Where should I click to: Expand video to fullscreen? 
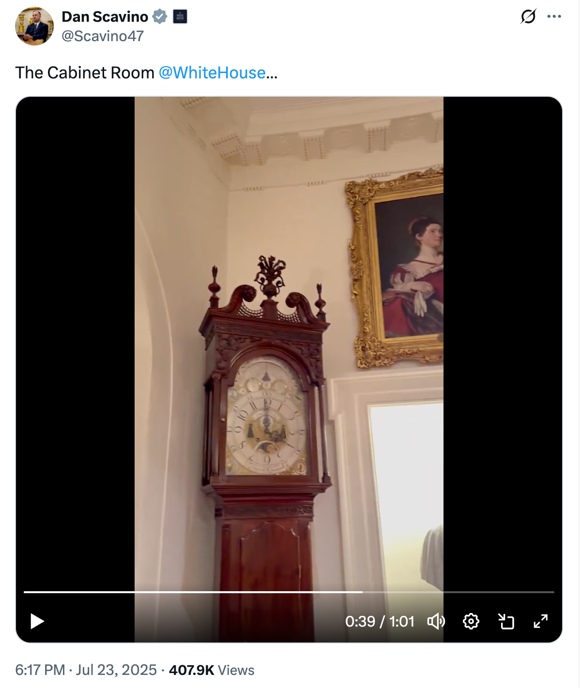[x=541, y=621]
